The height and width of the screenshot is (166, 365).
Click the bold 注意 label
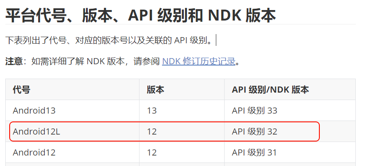point(14,62)
